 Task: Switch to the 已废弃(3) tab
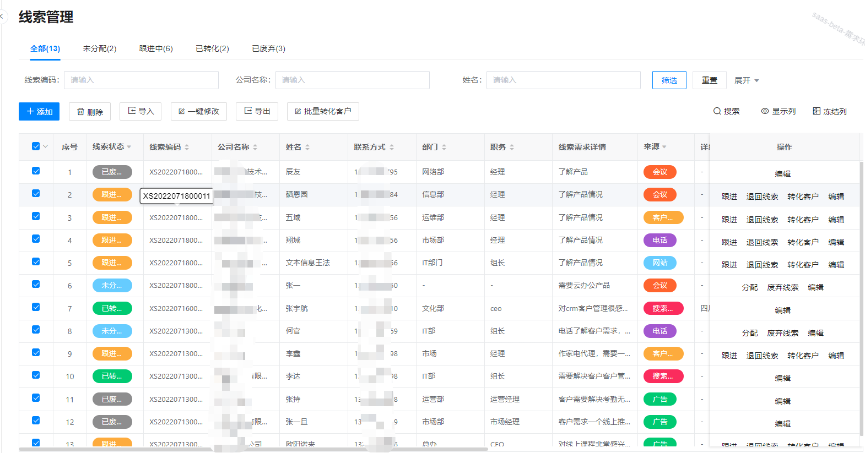(268, 48)
